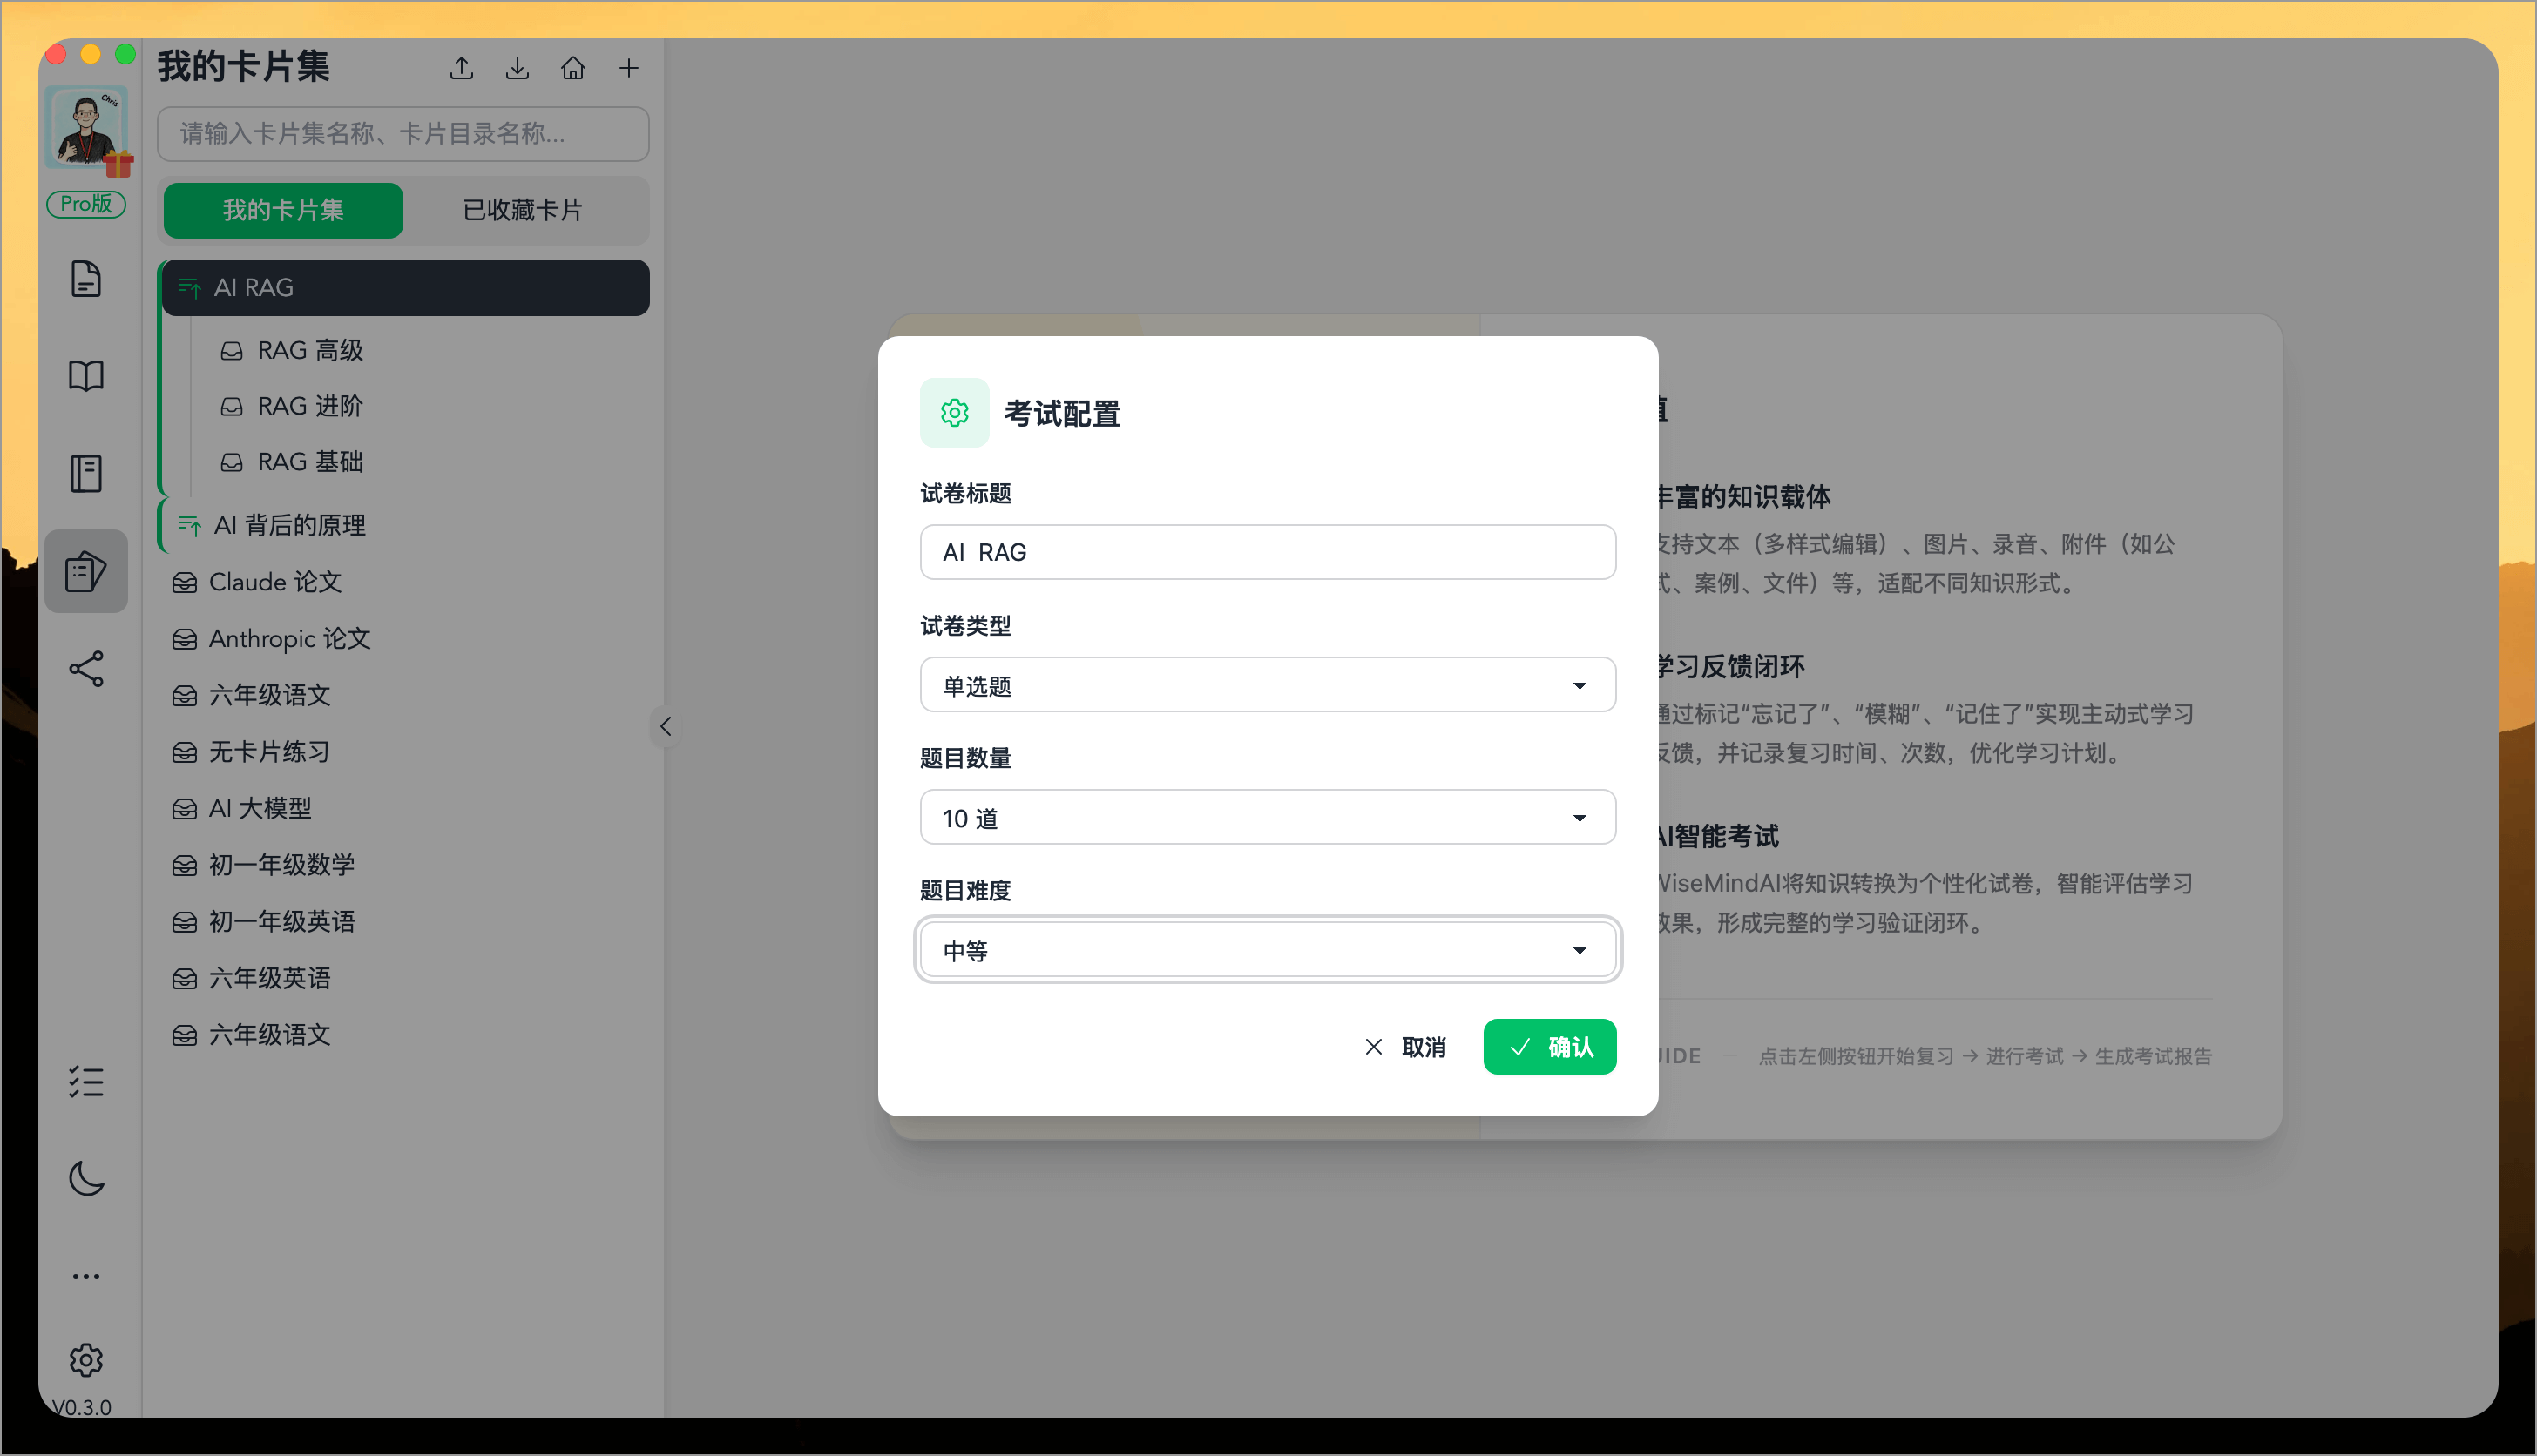Toggle dark mode with the moon icon

pos(86,1178)
